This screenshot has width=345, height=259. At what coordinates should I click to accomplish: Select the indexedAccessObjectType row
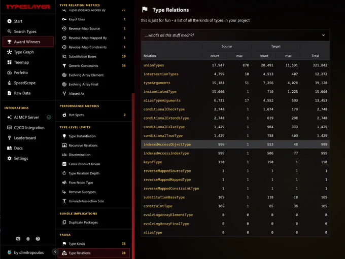235,144
